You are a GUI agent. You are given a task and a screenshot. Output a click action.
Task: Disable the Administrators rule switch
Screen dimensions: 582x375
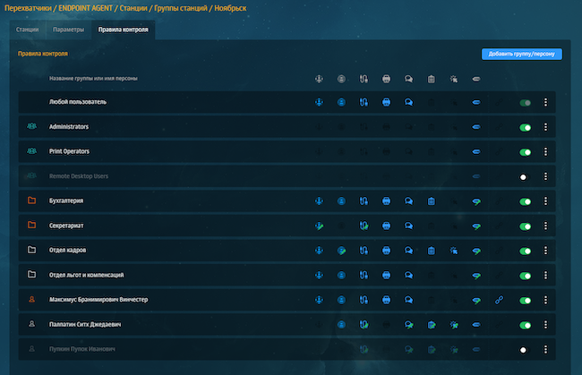pyautogui.click(x=526, y=128)
